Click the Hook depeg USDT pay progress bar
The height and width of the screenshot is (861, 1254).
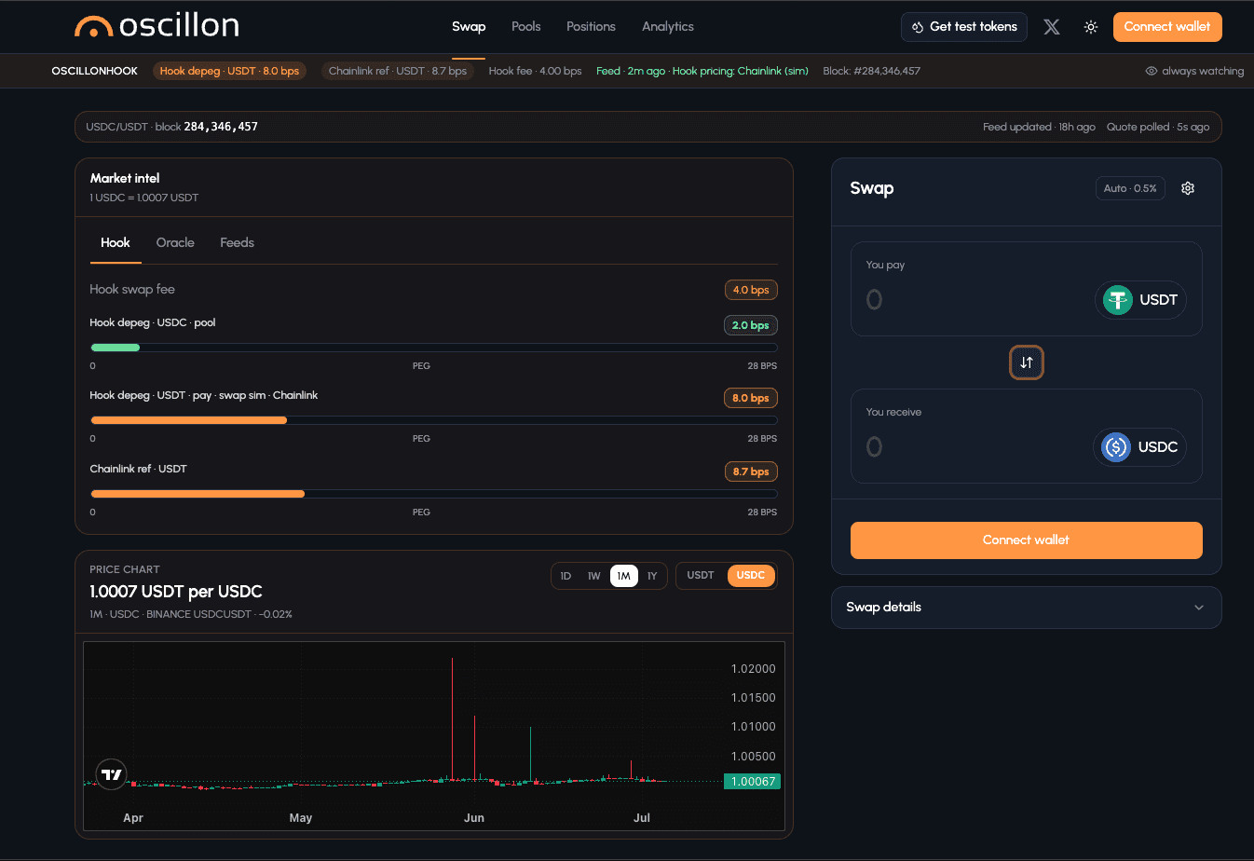click(x=434, y=420)
